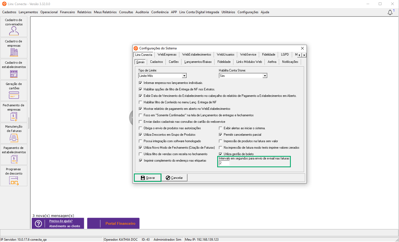
Task: Open the Financeiro menu
Action: click(x=67, y=12)
